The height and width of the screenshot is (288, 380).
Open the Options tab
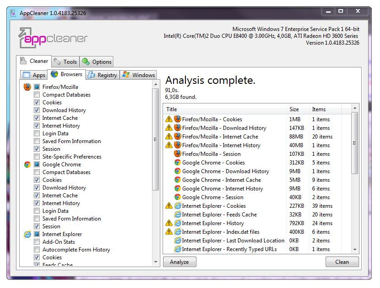point(96,62)
